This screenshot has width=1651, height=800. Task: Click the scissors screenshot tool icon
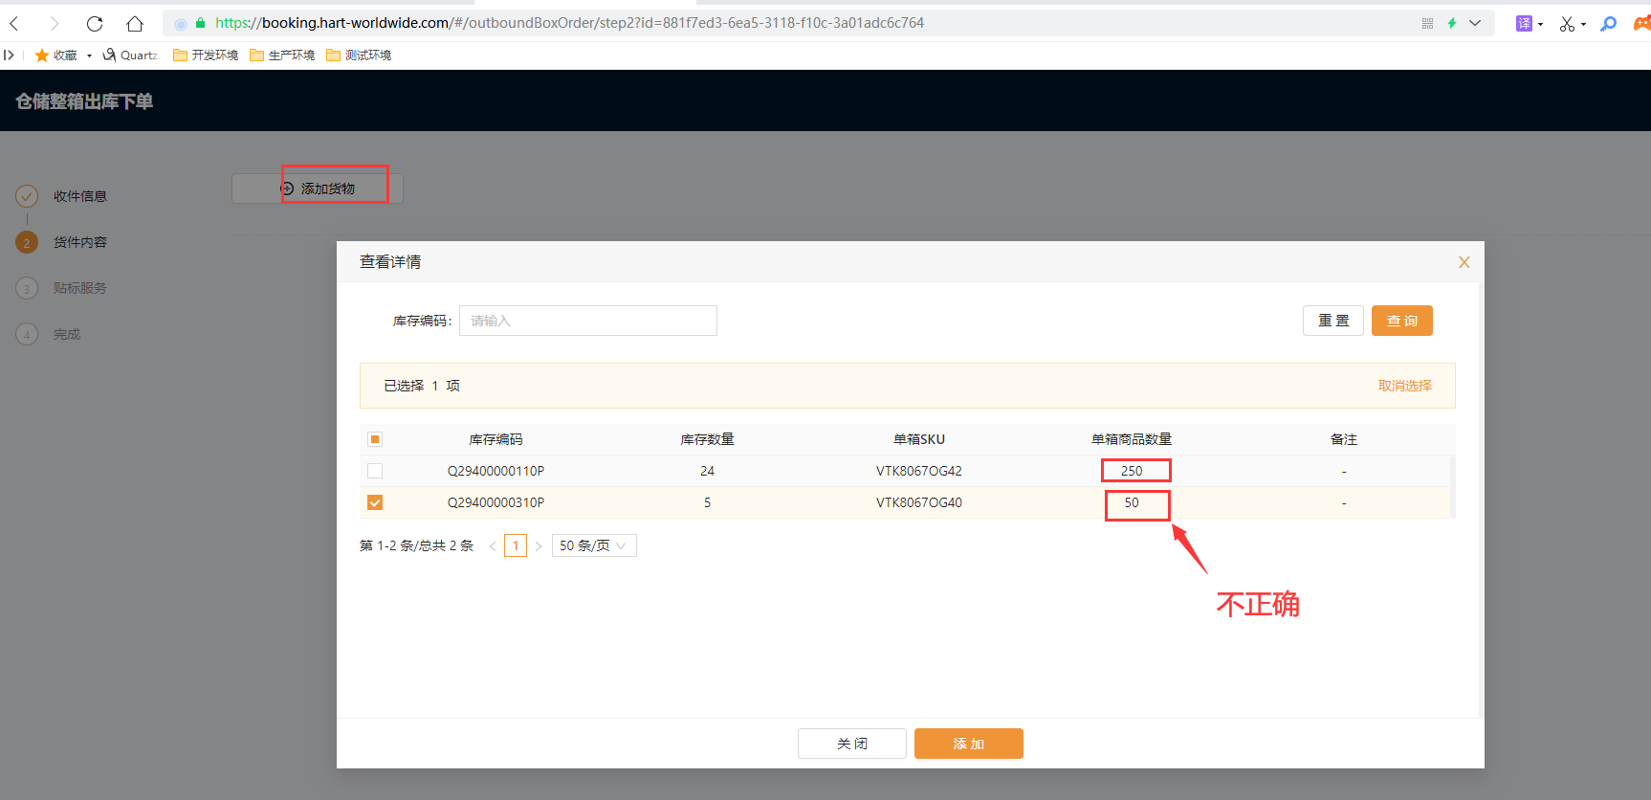tap(1567, 24)
